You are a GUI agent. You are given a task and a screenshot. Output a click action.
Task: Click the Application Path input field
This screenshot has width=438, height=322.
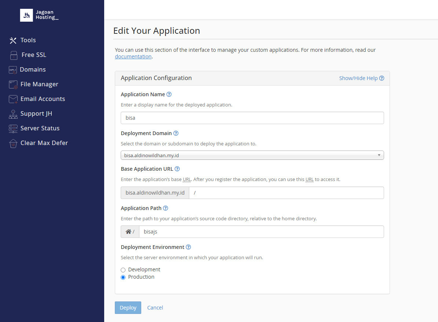pos(262,232)
